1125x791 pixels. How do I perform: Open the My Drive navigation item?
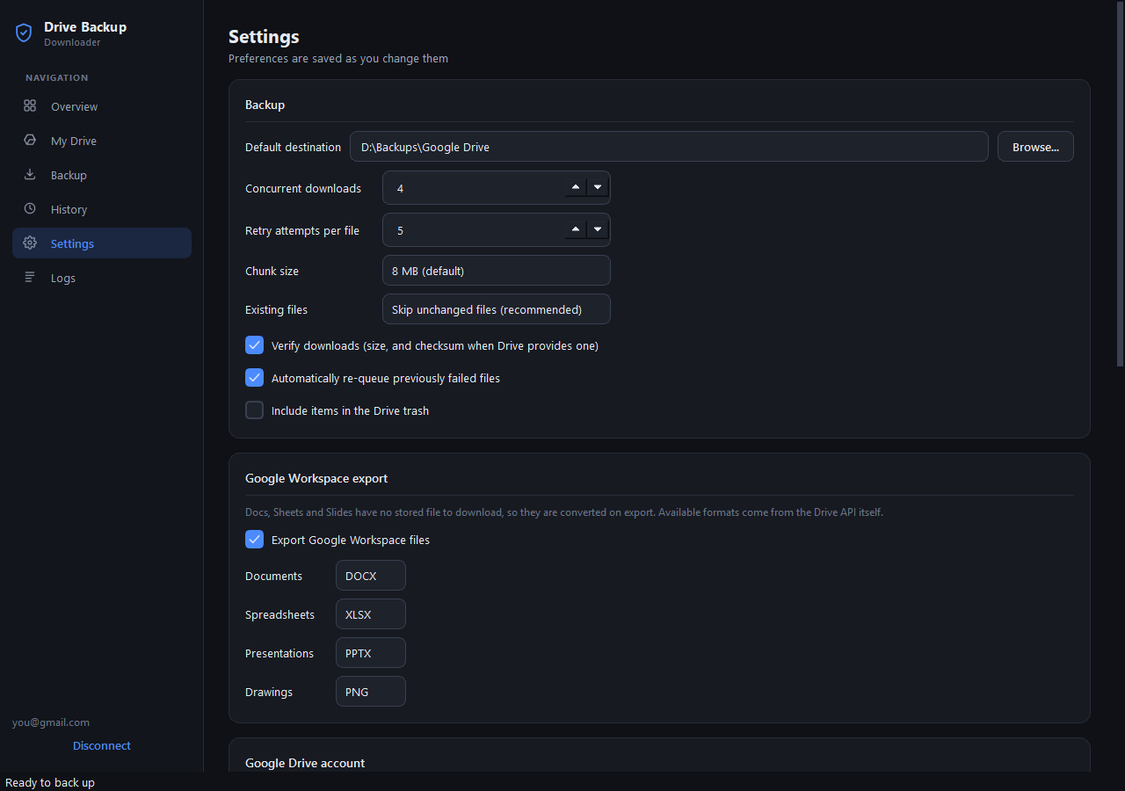click(x=102, y=141)
